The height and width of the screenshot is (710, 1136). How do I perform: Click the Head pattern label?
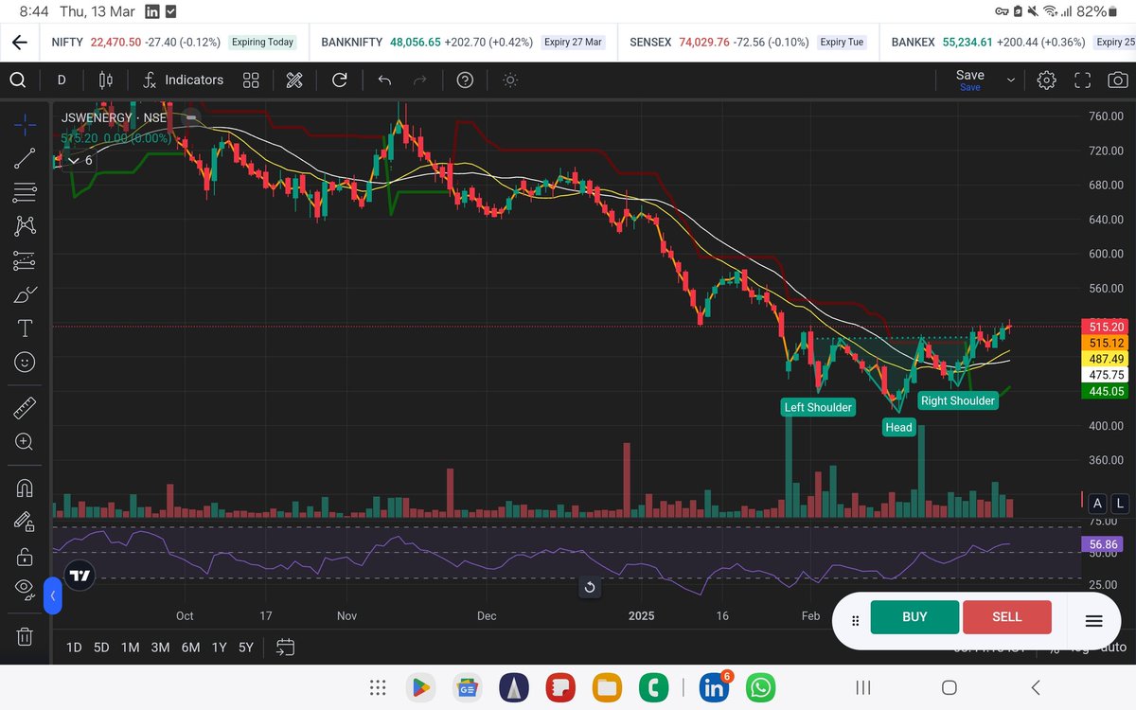[x=898, y=427]
